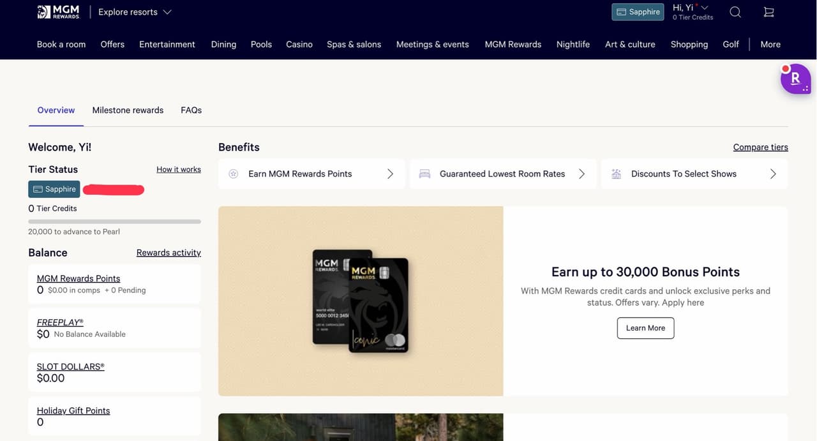Open the More navigation menu

[770, 44]
